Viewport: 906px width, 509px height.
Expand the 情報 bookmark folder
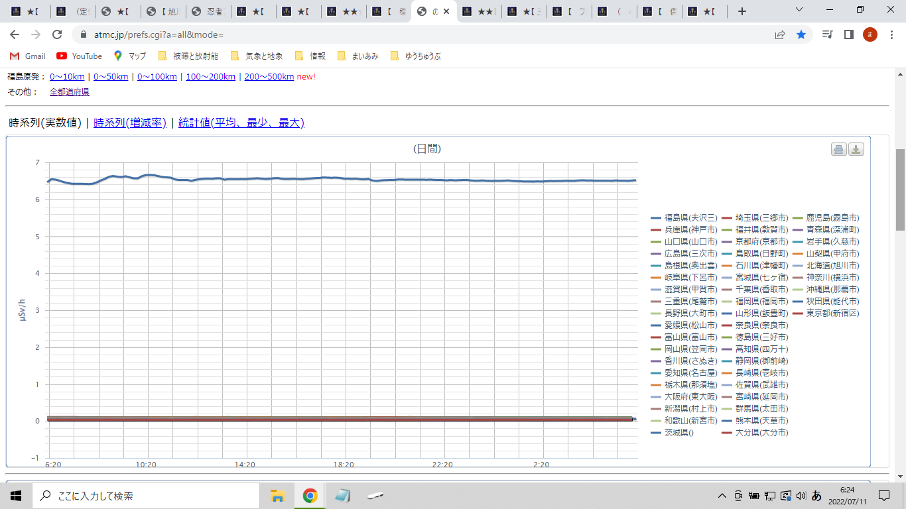[310, 56]
